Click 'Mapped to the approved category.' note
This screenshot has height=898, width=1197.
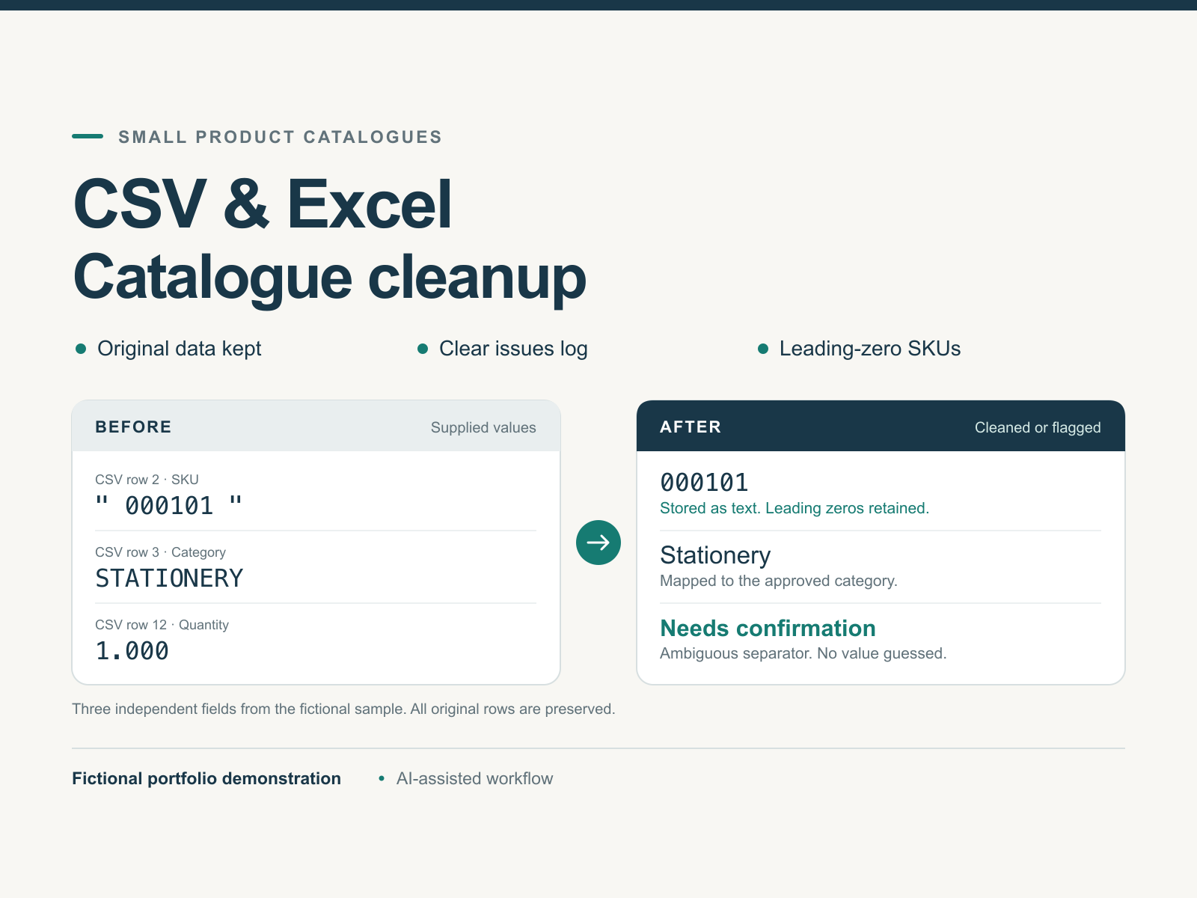pos(779,581)
